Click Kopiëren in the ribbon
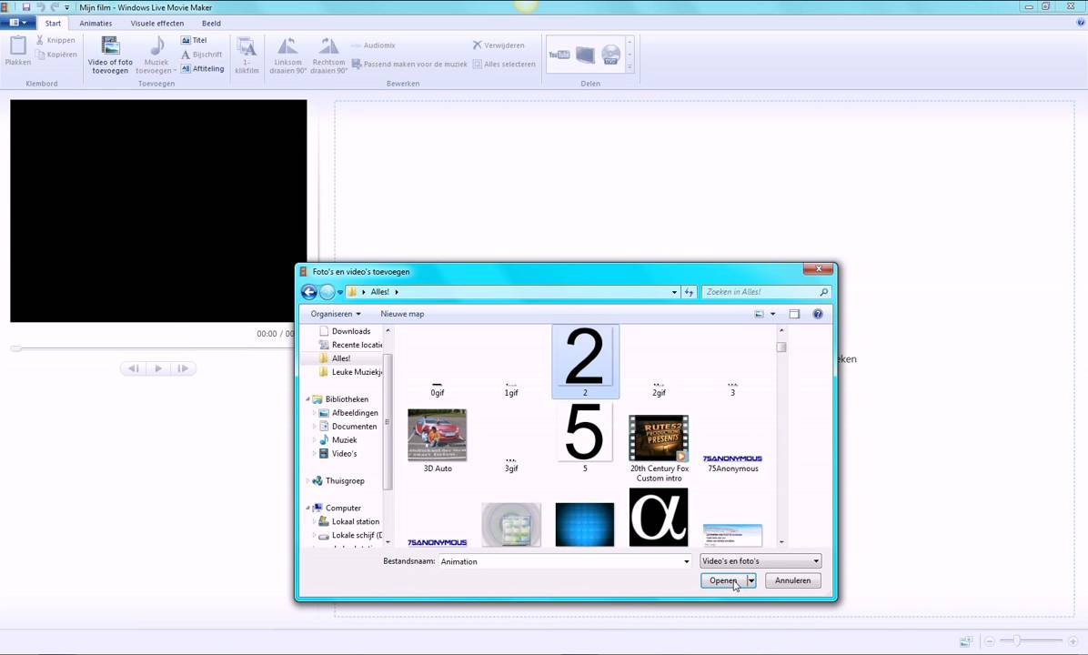The width and height of the screenshot is (1088, 655). (56, 54)
